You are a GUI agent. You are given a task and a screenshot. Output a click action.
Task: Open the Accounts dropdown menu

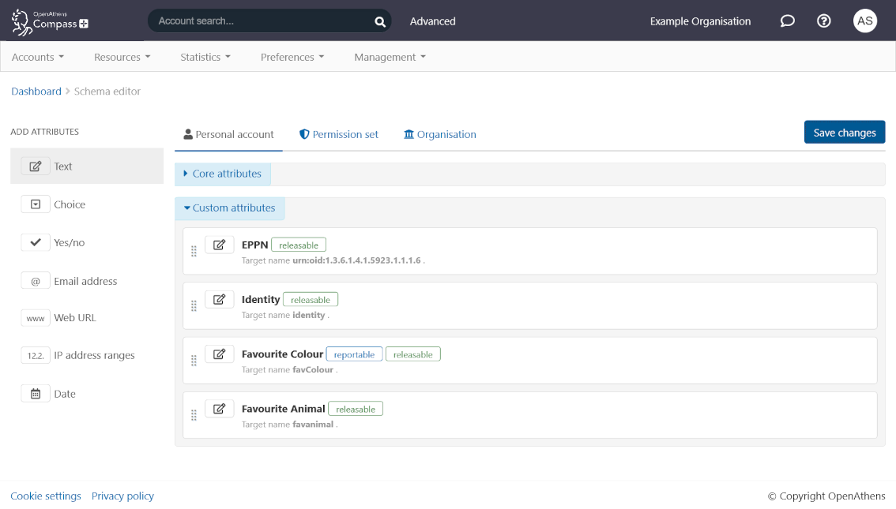[37, 57]
